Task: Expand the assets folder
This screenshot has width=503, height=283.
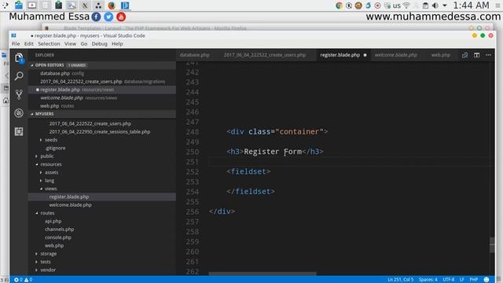Action: [x=41, y=173]
